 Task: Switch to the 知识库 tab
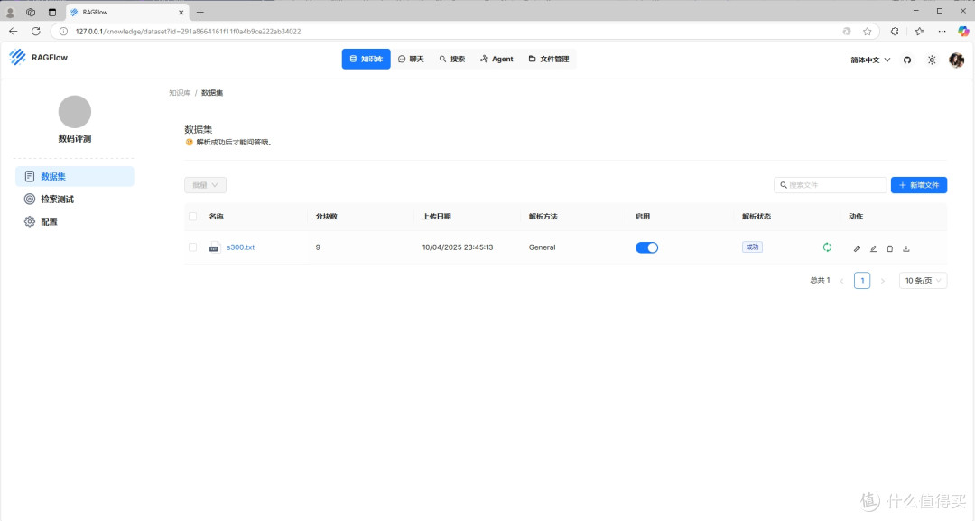367,59
